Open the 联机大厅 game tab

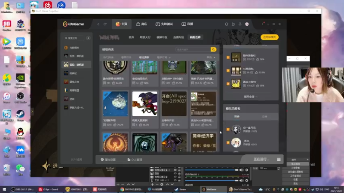point(145,37)
